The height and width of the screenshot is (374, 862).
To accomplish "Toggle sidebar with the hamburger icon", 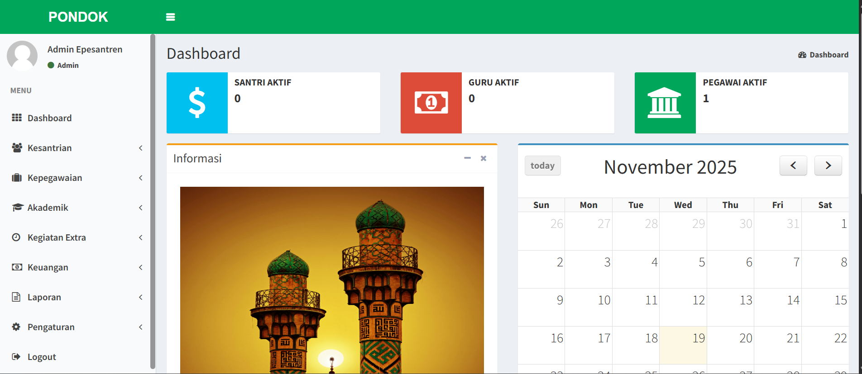I will click(x=170, y=17).
